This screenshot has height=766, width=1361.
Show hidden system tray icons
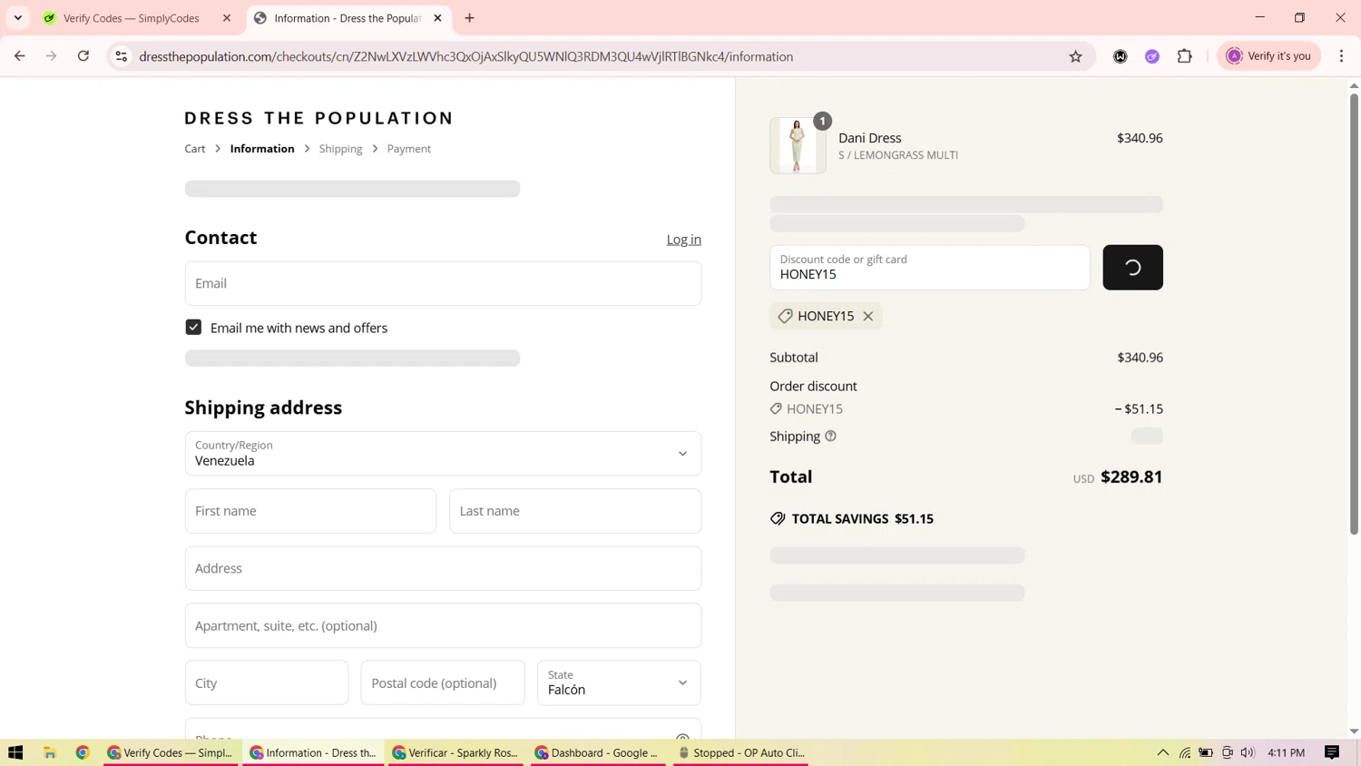1162,752
